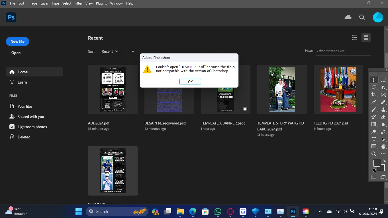Go to Home in the sidebar

(34, 72)
